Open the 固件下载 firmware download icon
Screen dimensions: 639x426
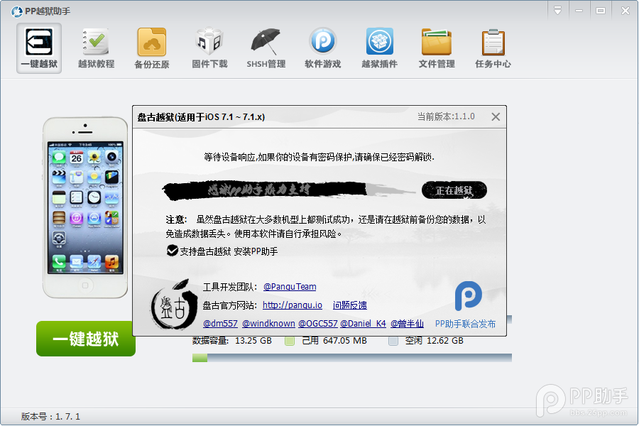click(209, 47)
